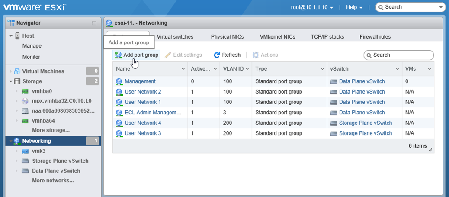The height and width of the screenshot is (197, 449).
Task: Click the vmk3 adapter icon in Navigator
Action: (x=26, y=151)
